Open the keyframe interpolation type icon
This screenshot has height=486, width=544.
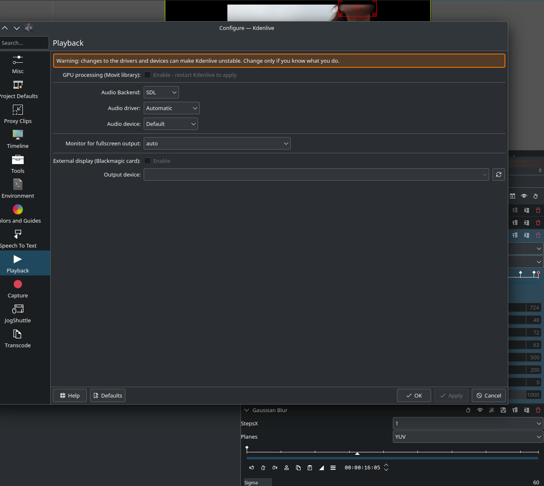pyautogui.click(x=321, y=468)
